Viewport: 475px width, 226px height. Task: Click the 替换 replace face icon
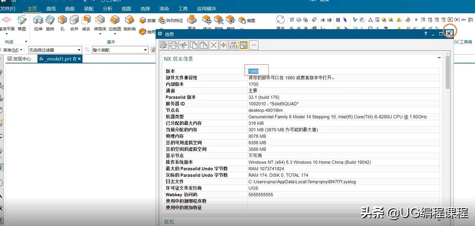231,21
